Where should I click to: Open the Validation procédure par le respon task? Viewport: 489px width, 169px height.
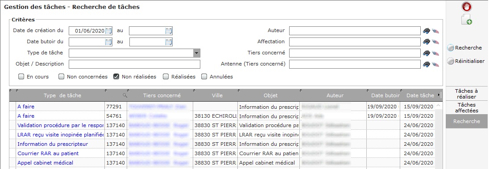tap(61, 125)
